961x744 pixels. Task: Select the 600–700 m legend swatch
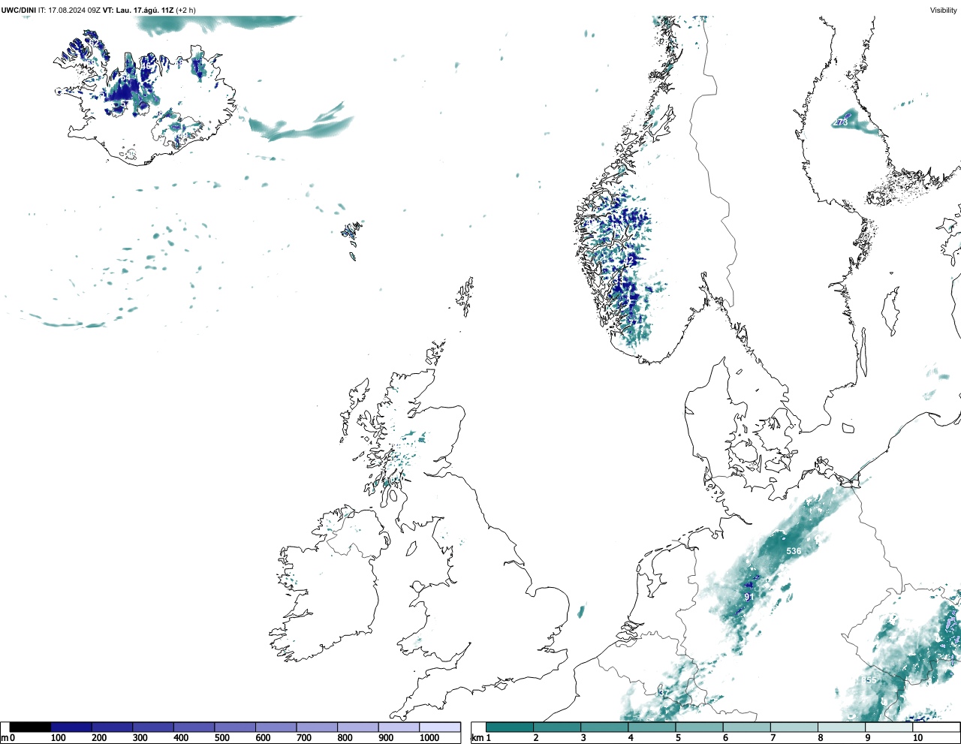coord(276,727)
